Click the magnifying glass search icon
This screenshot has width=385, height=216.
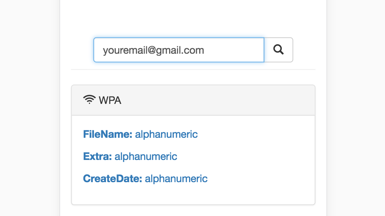(279, 49)
